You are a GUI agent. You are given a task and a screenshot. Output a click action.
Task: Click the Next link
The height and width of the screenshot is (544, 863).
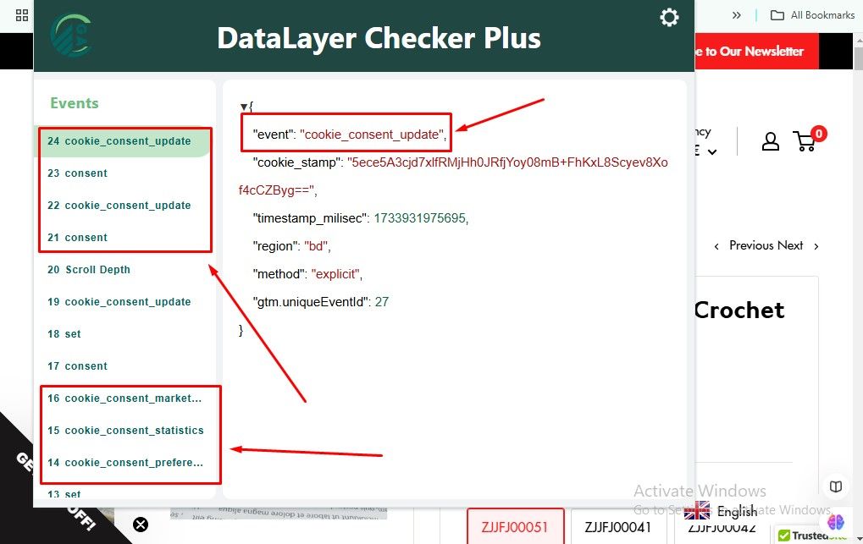tap(790, 245)
